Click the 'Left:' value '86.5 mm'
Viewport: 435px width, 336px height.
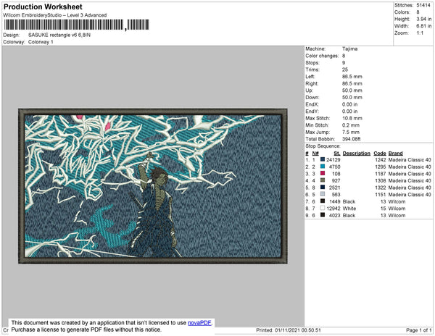tap(352, 77)
